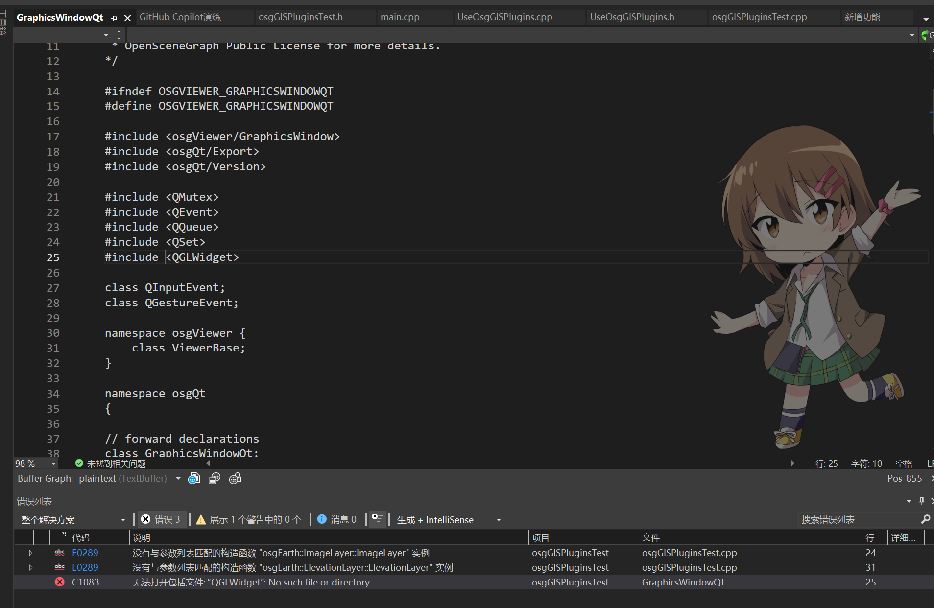Image resolution: width=934 pixels, height=608 pixels.
Task: Click line number 30 in the editor gutter
Action: pyautogui.click(x=53, y=333)
